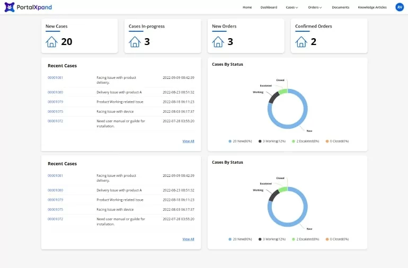408x268 pixels.
Task: Open the Dashboard menu item
Action: tap(269, 7)
